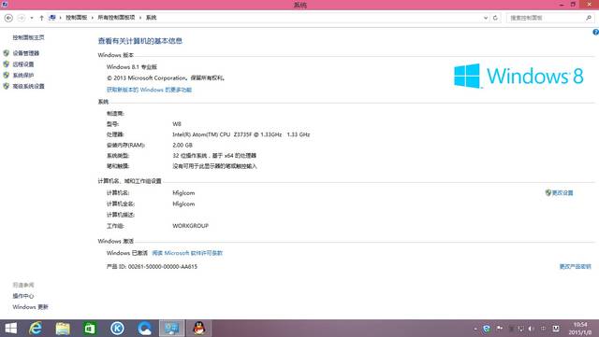Click the Forward navigation arrow
599x337 pixels.
pos(22,18)
